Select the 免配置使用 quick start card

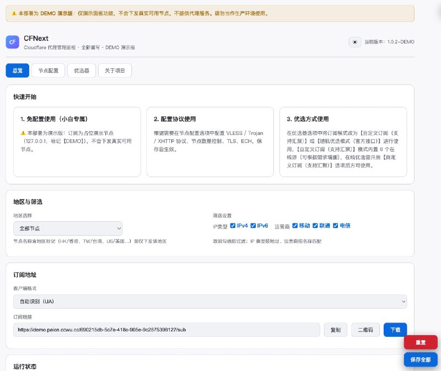(x=77, y=142)
